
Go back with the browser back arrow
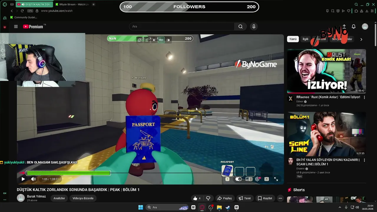tap(12, 11)
